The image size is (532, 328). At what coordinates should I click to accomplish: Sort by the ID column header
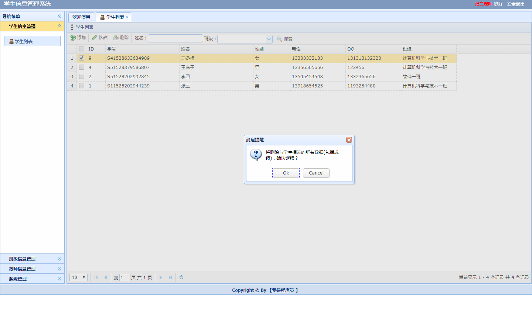(96, 49)
